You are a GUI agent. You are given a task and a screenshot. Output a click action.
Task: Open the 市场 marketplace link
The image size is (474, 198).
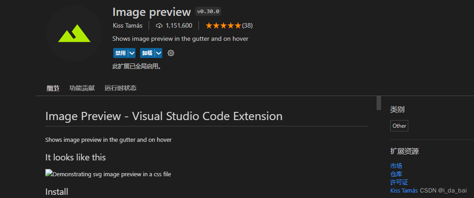[x=396, y=166]
